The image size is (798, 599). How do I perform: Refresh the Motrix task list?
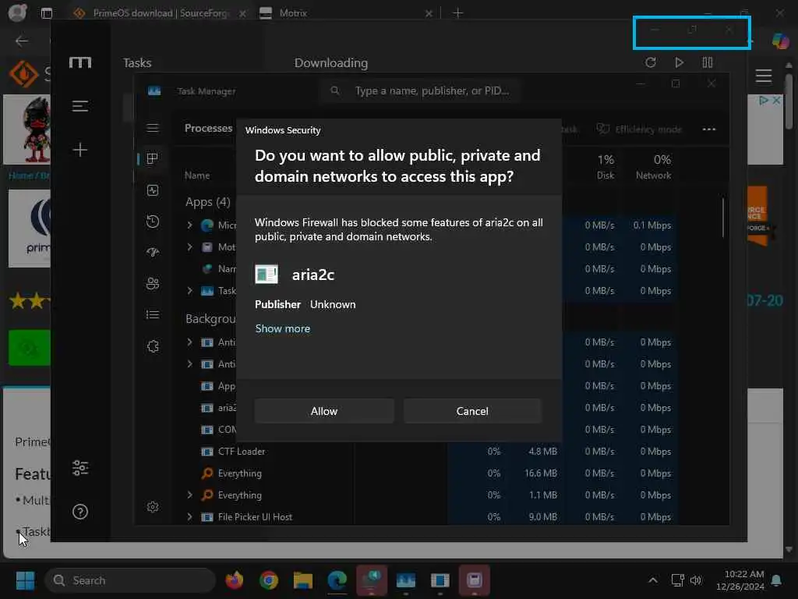[651, 62]
